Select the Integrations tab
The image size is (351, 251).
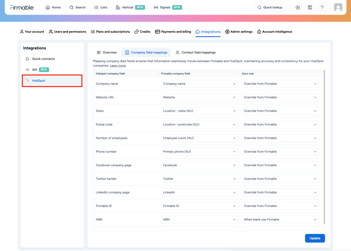208,32
